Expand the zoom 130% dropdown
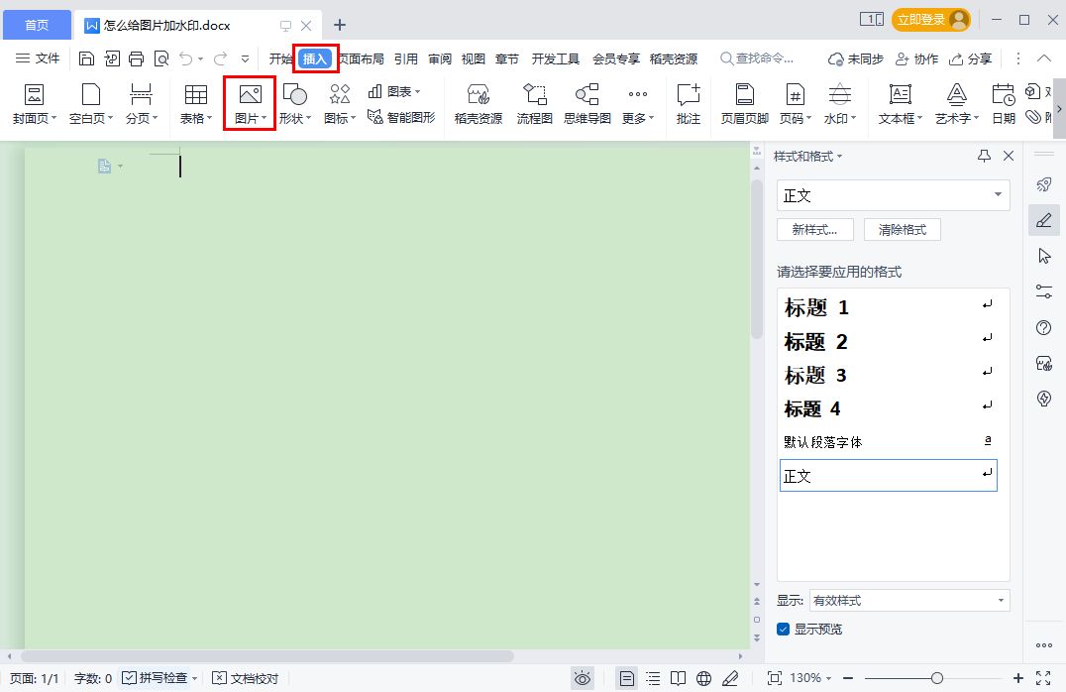The height and width of the screenshot is (692, 1066). (x=810, y=678)
